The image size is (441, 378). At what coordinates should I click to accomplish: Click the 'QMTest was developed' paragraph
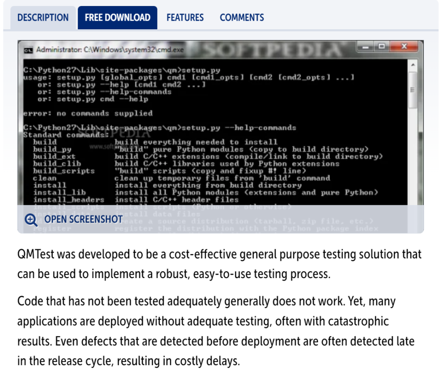click(220, 263)
